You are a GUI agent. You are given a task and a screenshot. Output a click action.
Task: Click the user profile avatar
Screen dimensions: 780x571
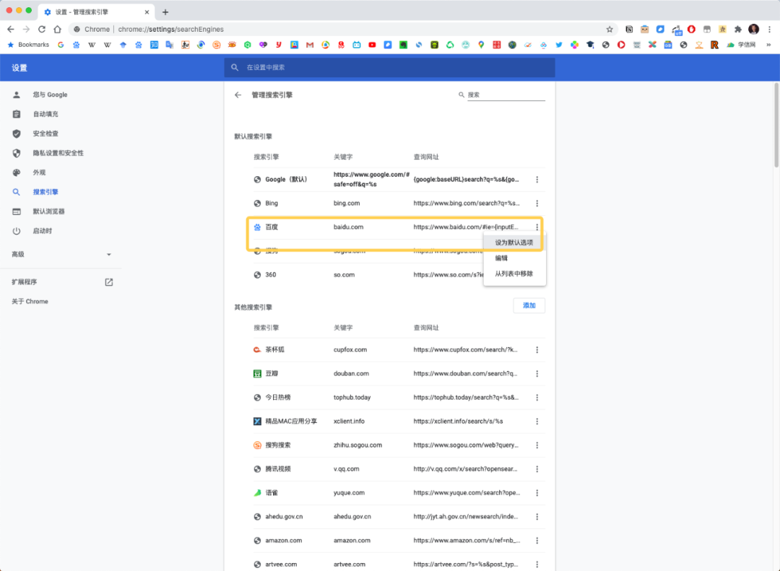click(753, 30)
